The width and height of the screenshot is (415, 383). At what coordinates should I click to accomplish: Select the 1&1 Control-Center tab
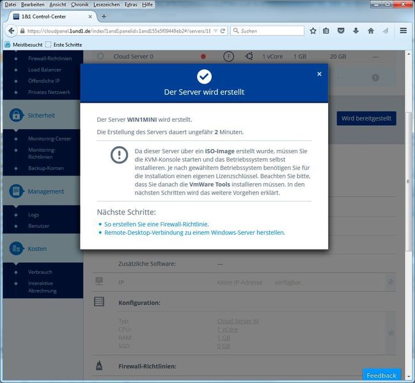point(52,17)
